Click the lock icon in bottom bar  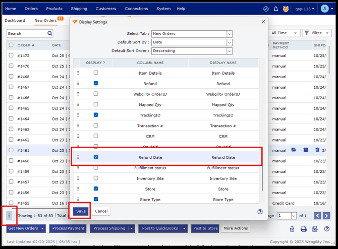(292, 229)
